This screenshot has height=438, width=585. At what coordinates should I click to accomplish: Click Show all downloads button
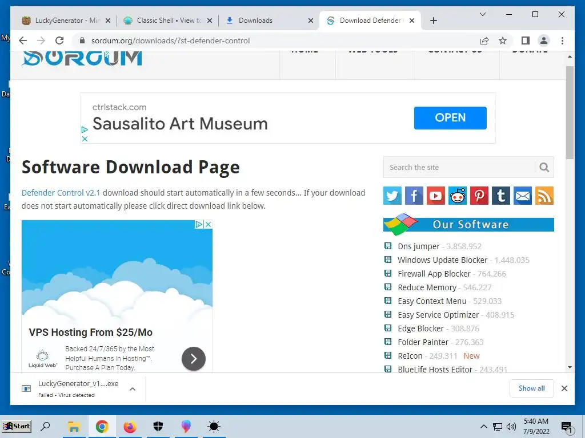532,388
